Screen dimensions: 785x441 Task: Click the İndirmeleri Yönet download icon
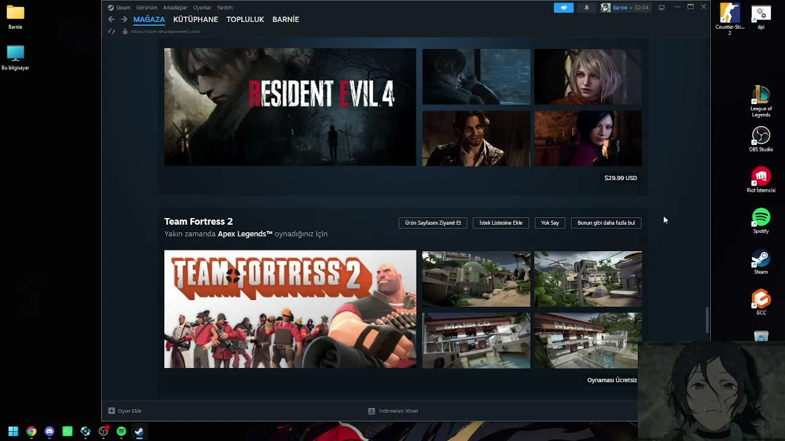pos(371,411)
